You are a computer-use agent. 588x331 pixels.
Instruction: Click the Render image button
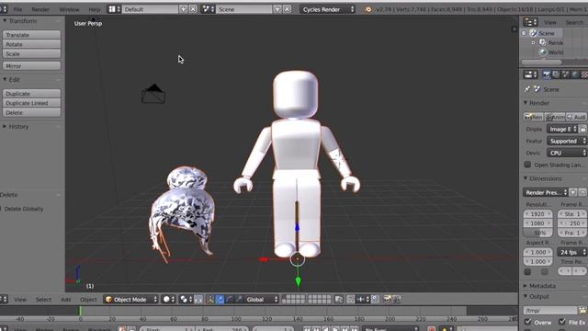pos(533,117)
